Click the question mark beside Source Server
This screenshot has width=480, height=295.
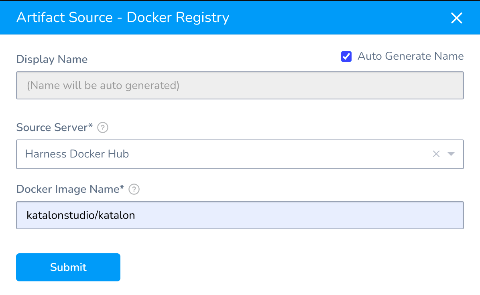pyautogui.click(x=102, y=127)
